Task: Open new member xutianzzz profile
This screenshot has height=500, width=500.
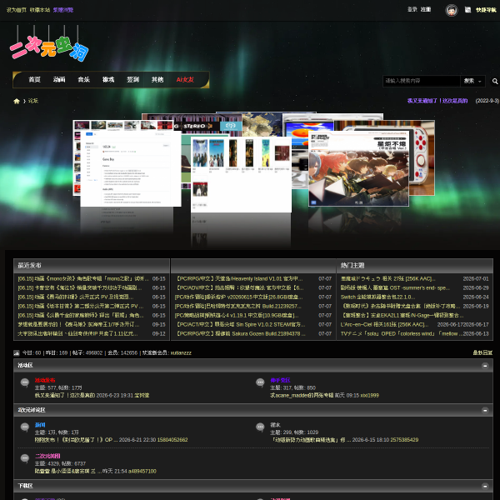Action: (x=181, y=353)
